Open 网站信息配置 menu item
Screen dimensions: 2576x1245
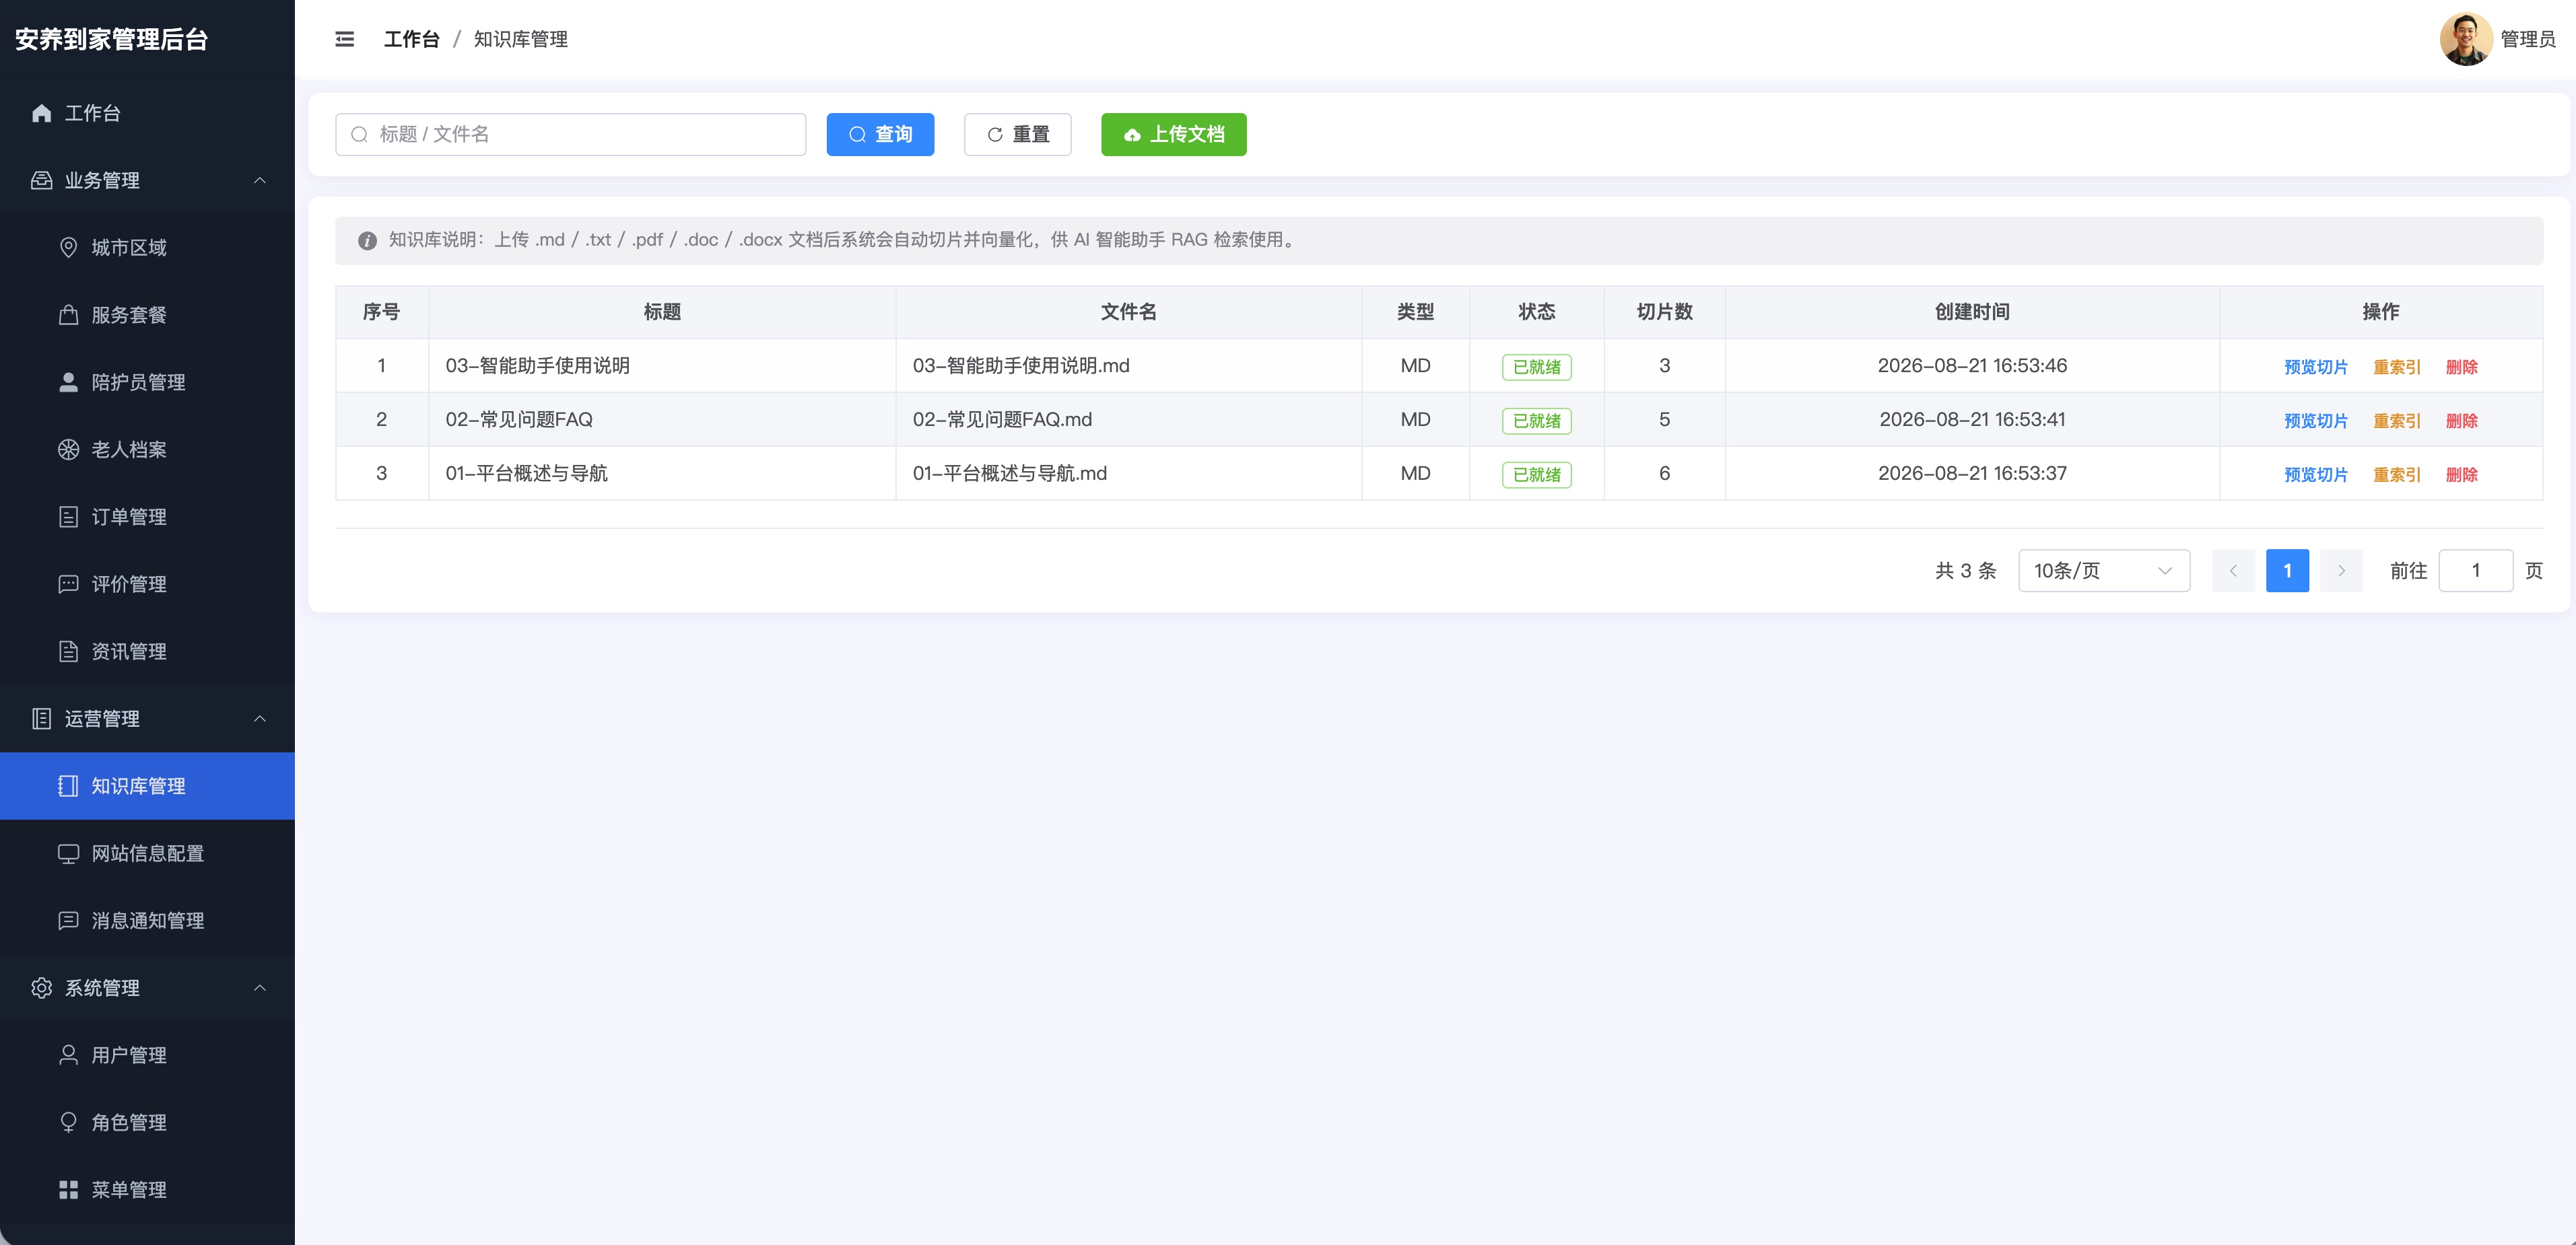(x=147, y=853)
